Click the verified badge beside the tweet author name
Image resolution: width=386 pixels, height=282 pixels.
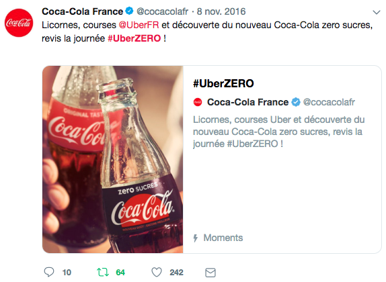(x=129, y=11)
